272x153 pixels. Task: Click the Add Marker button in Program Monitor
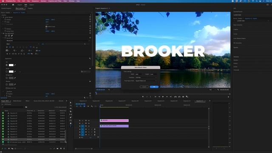pyautogui.click(x=143, y=97)
